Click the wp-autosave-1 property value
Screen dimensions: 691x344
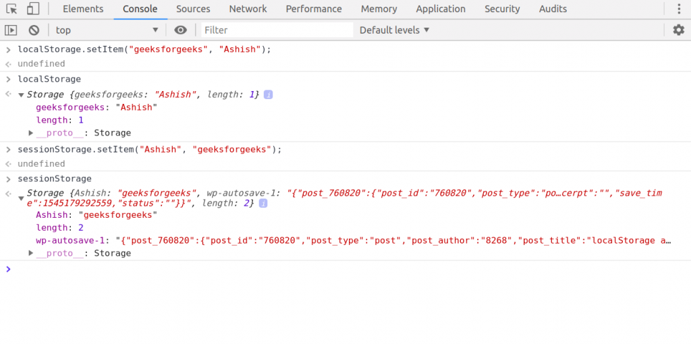click(x=393, y=241)
